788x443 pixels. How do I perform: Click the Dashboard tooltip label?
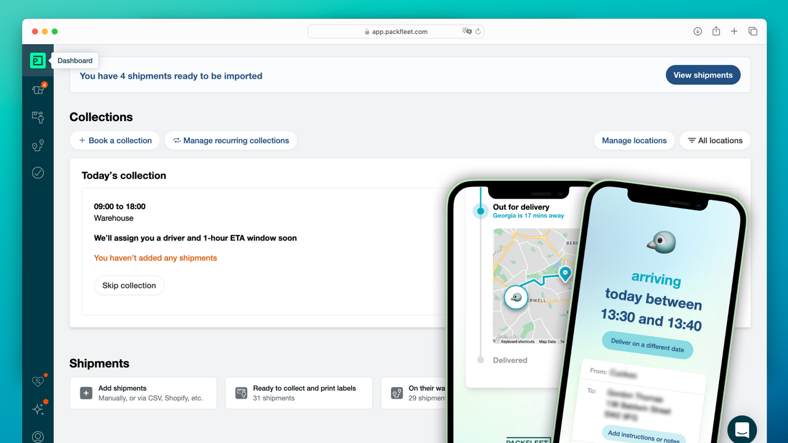[x=75, y=61]
